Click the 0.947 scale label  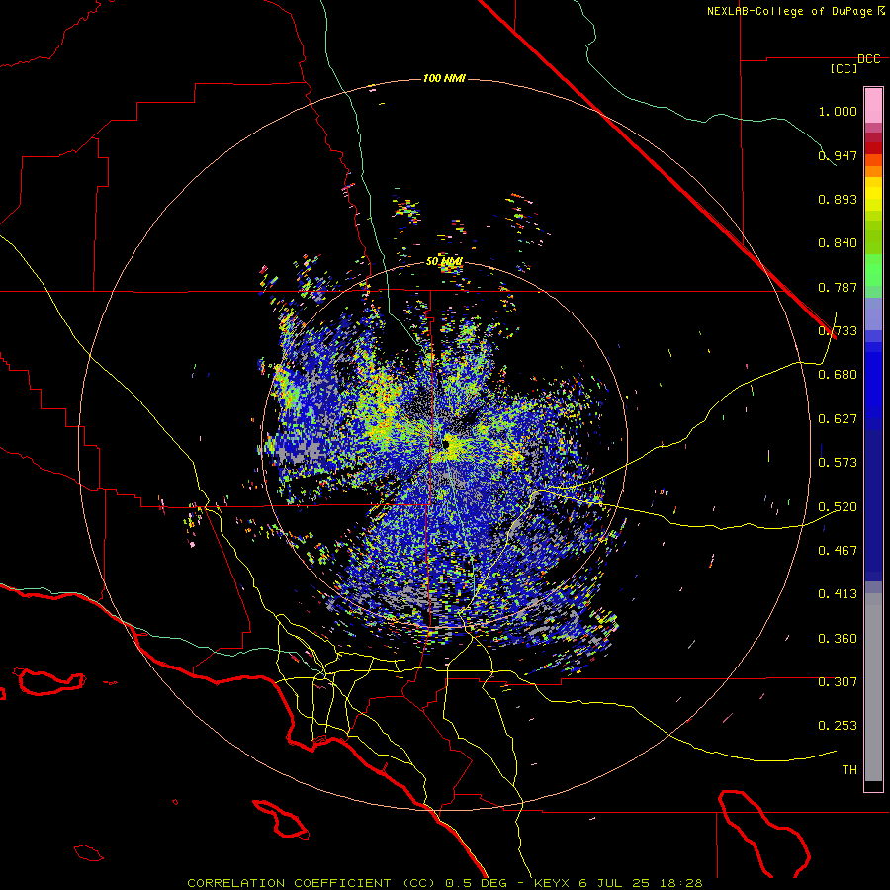tap(838, 155)
